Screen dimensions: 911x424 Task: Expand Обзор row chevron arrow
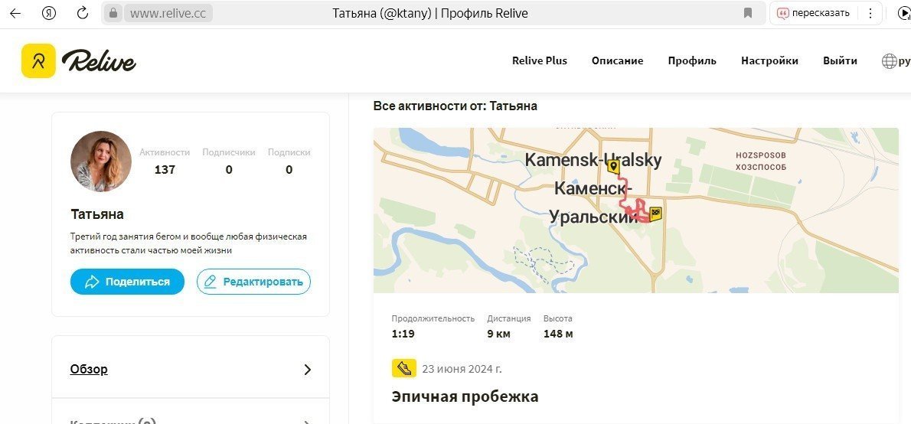pyautogui.click(x=307, y=370)
